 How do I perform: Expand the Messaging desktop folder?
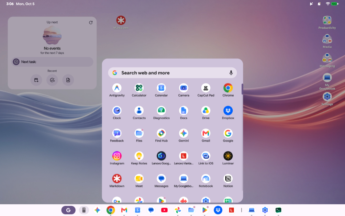click(x=327, y=58)
